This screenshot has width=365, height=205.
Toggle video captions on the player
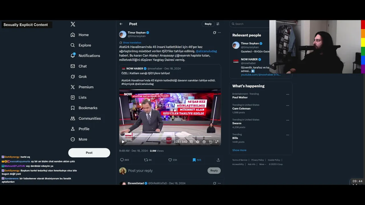pyautogui.click(x=191, y=142)
